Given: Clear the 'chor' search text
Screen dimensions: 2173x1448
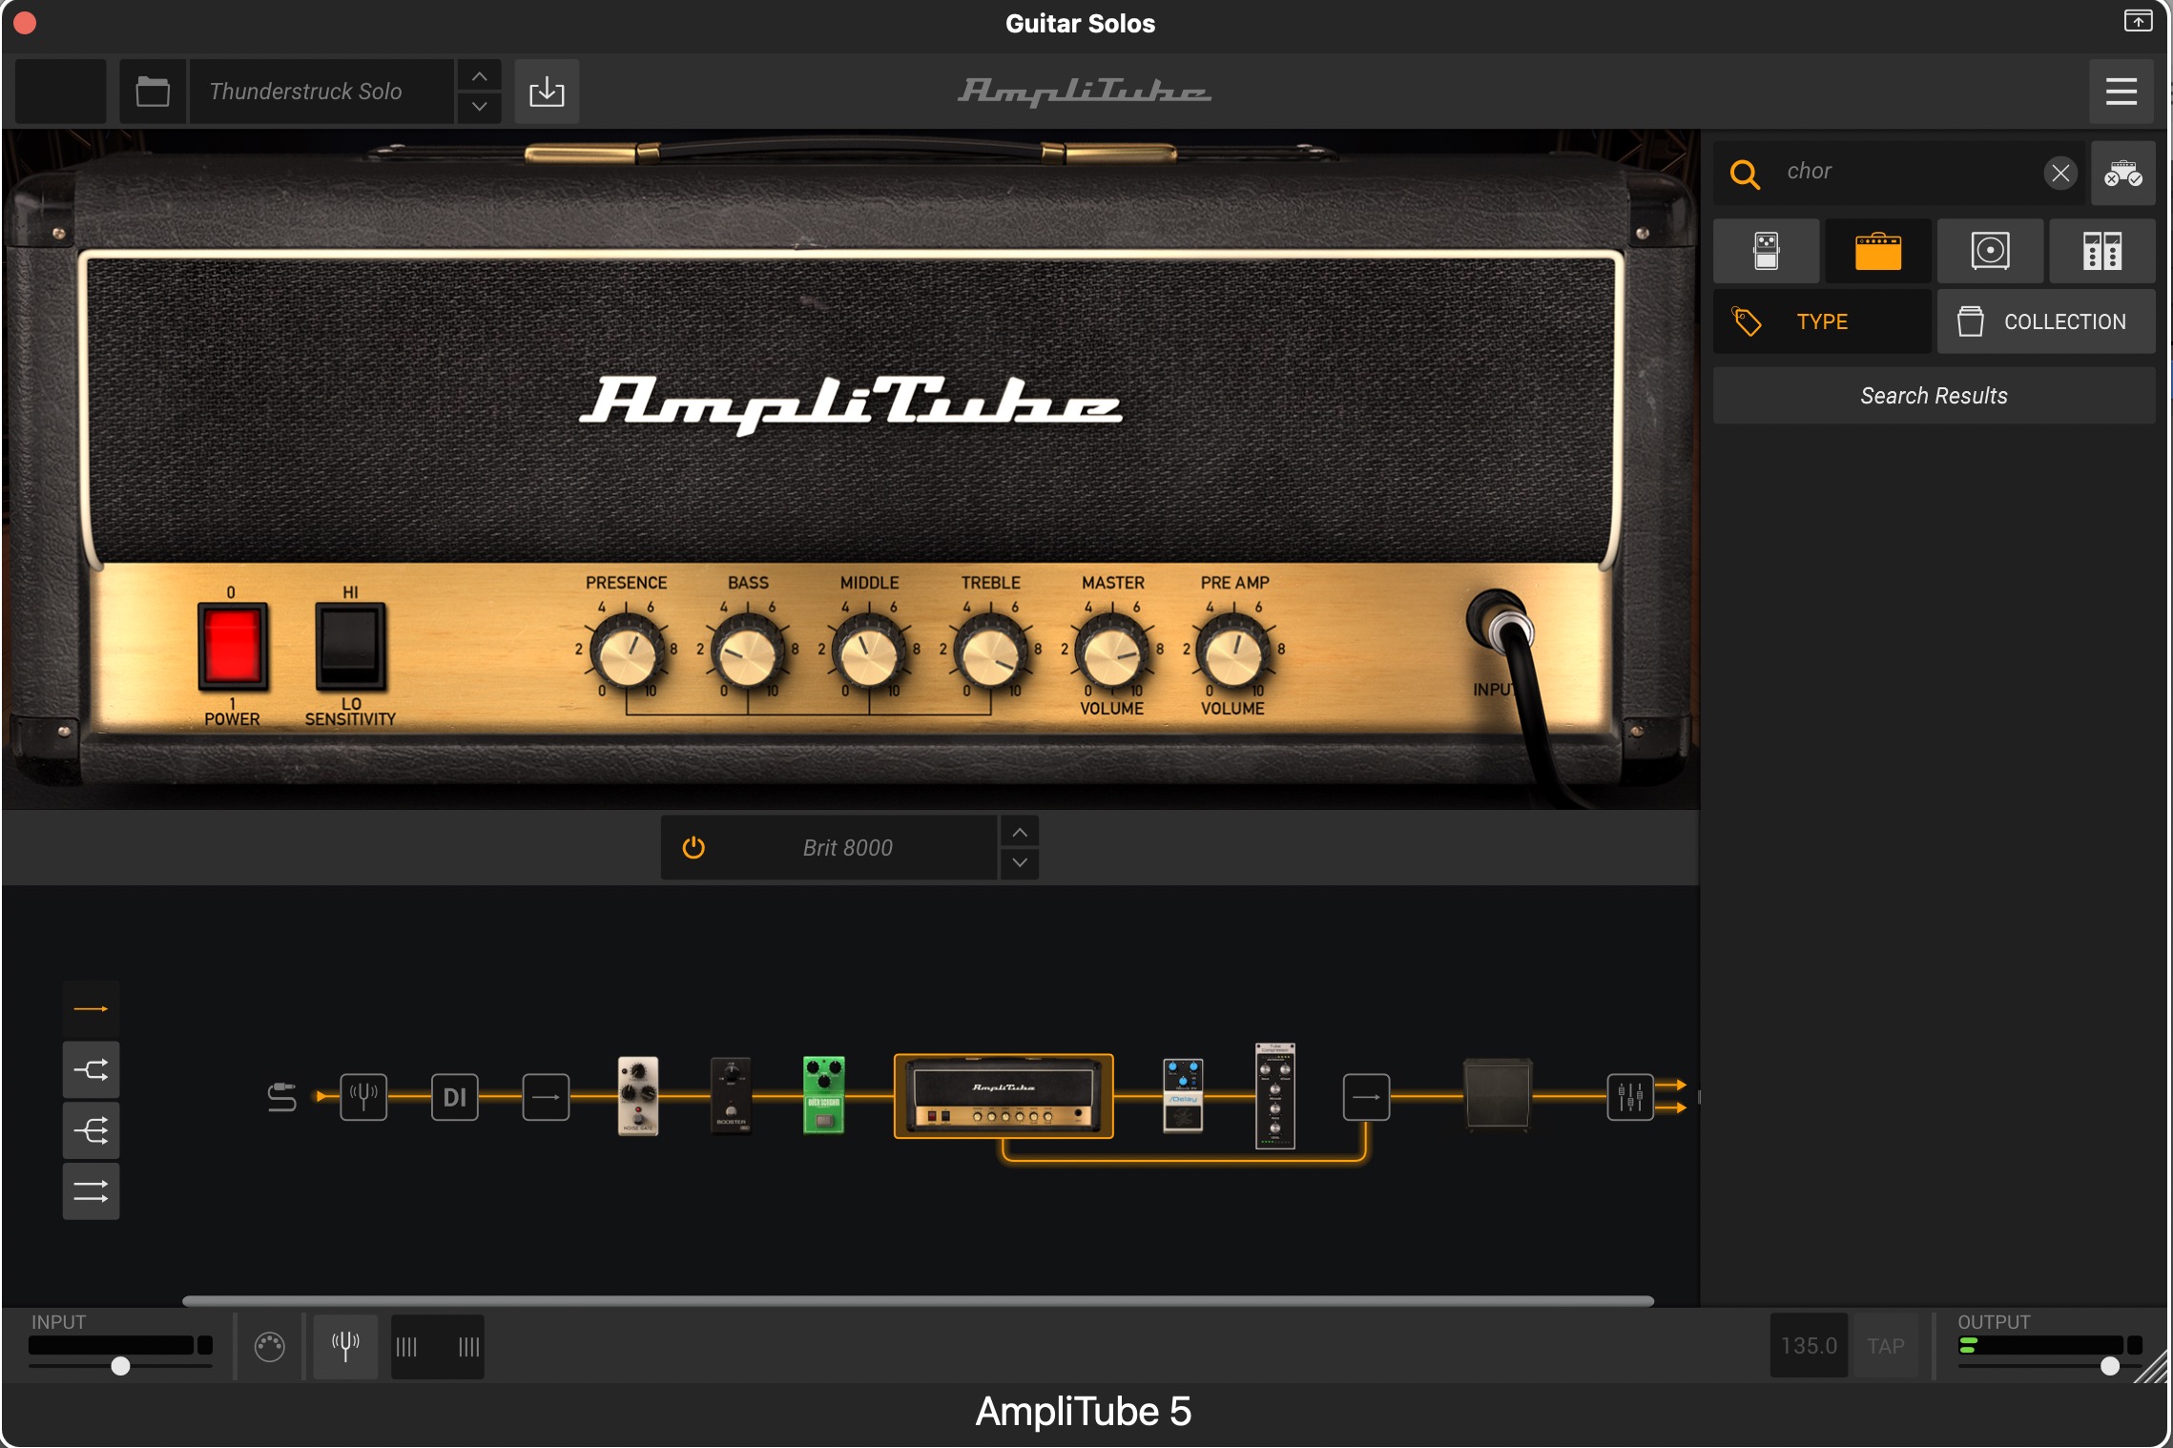Looking at the screenshot, I should (x=2060, y=173).
